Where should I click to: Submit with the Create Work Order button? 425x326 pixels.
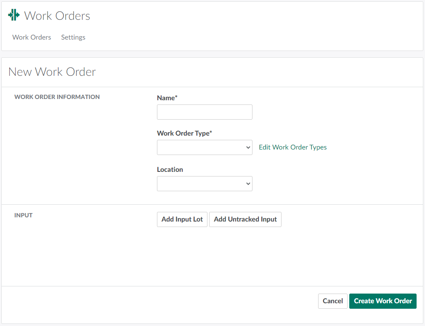pos(382,301)
